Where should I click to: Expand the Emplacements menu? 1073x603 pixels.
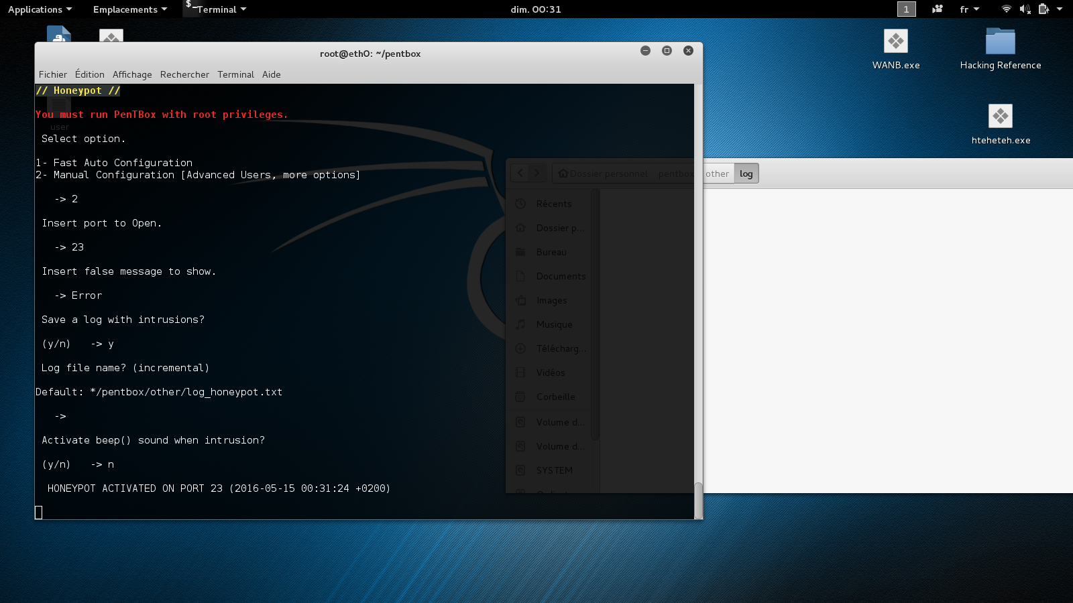129,9
